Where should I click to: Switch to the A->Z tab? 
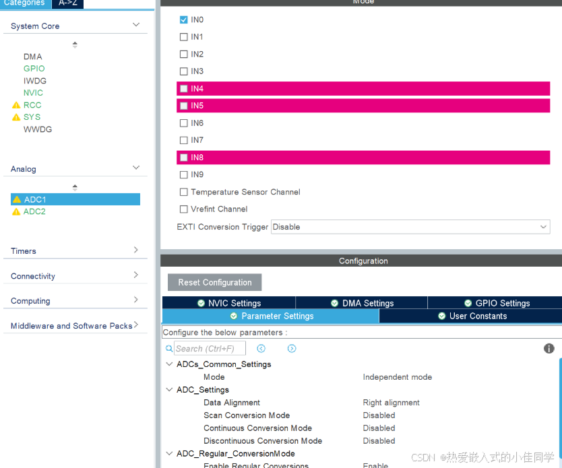pyautogui.click(x=68, y=3)
